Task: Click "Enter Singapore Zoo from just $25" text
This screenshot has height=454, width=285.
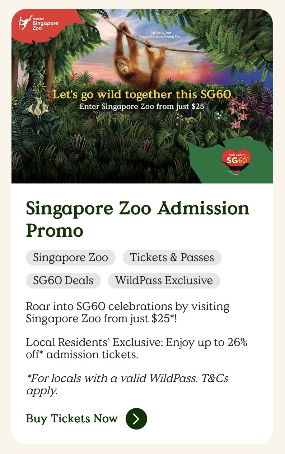Action: 141,106
